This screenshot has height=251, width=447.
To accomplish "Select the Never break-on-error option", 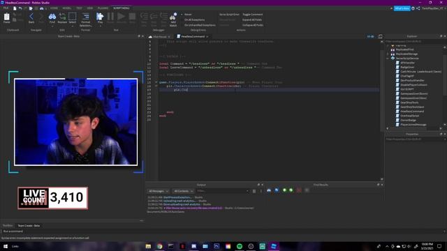I will 188,14.
